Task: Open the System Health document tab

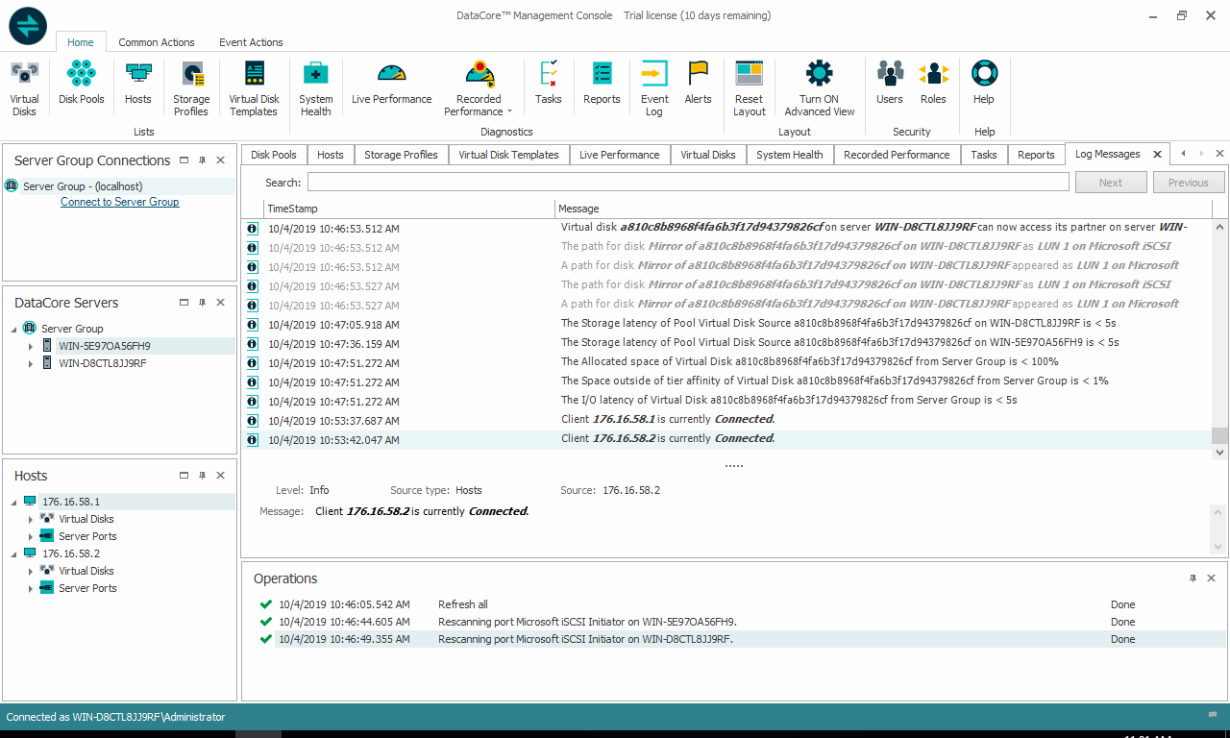Action: pos(789,155)
